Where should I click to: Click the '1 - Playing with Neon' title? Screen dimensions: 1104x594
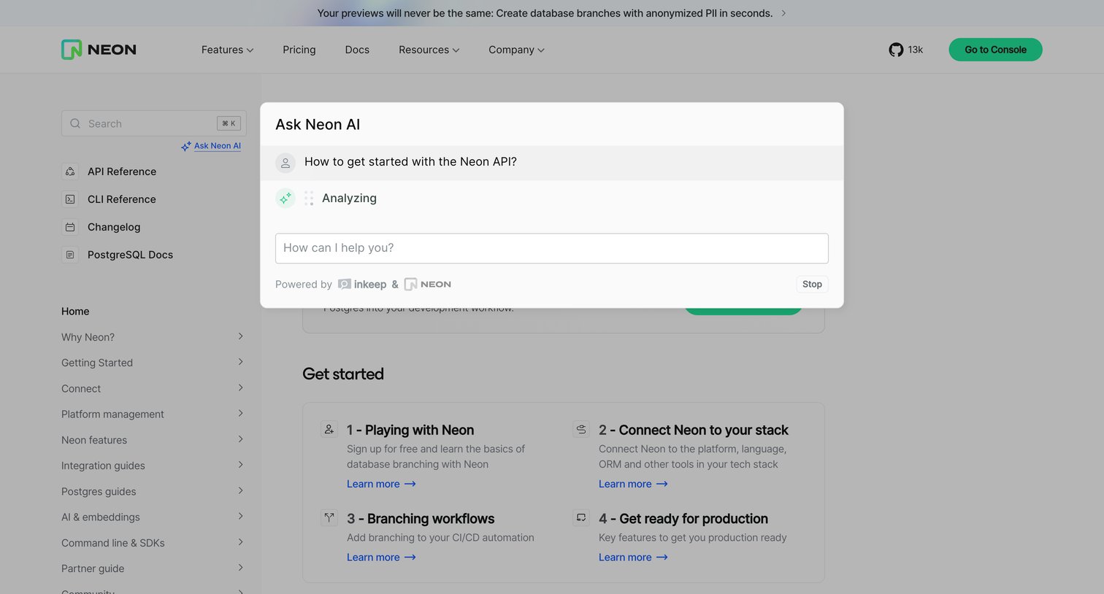410,431
